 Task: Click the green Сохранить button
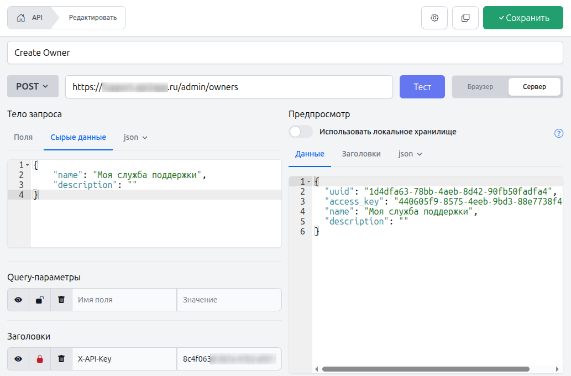coord(523,18)
